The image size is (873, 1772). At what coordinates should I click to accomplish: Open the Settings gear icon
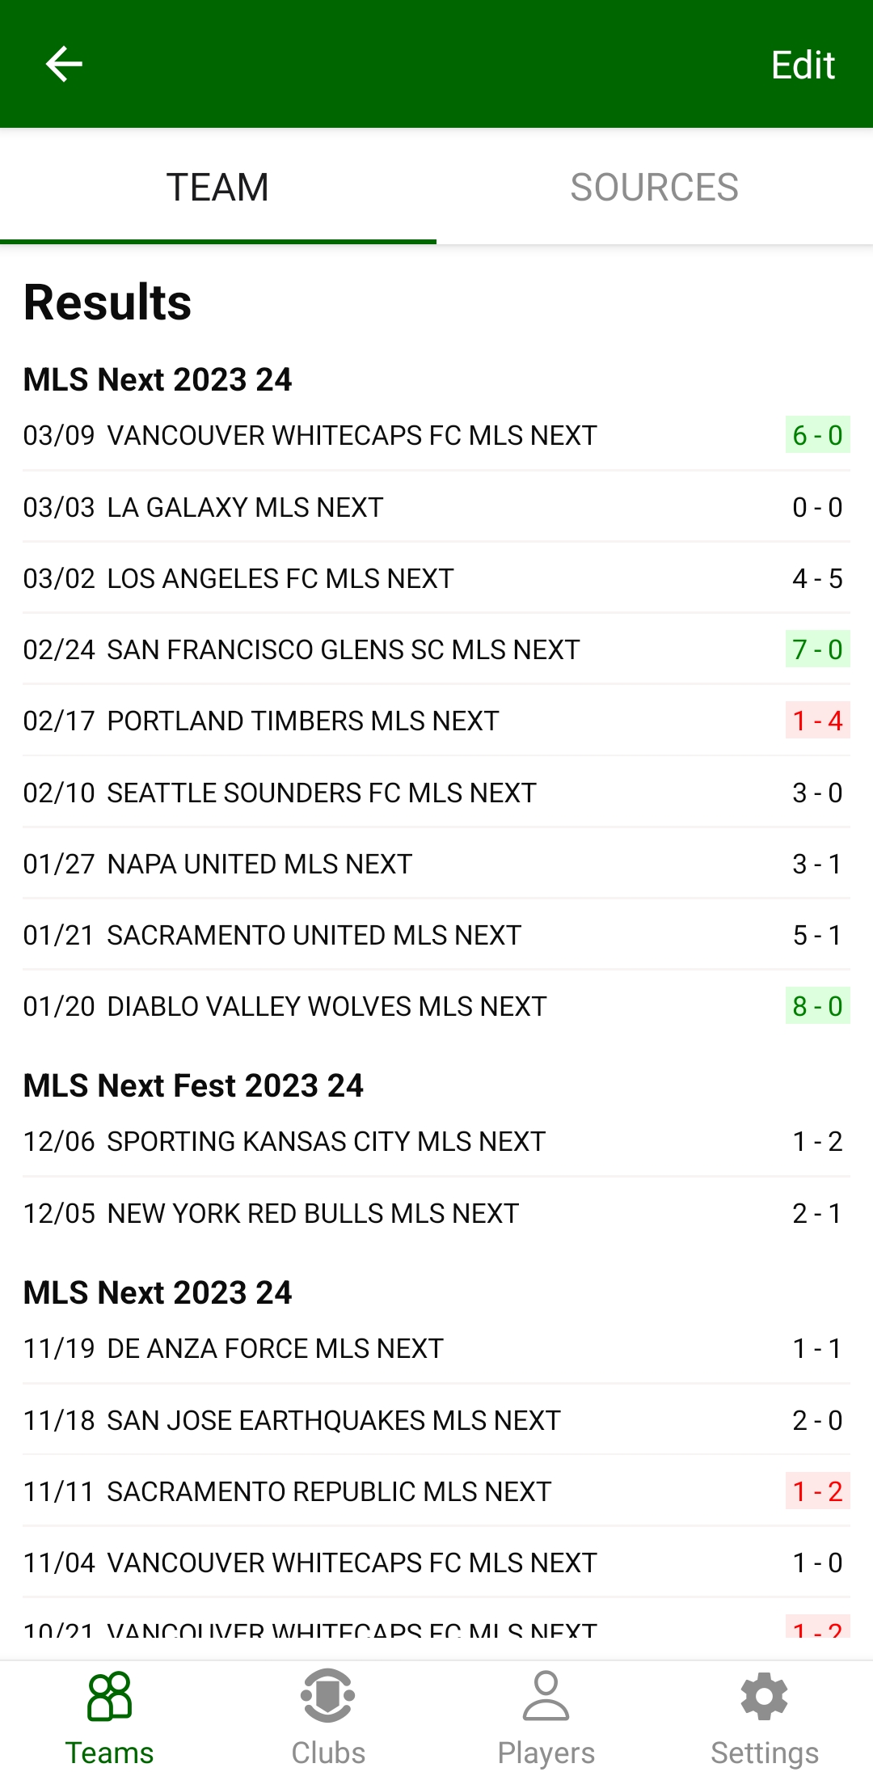click(x=764, y=1696)
